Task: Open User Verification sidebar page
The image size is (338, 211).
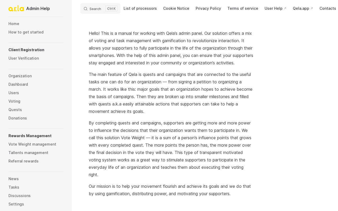Action: click(24, 58)
